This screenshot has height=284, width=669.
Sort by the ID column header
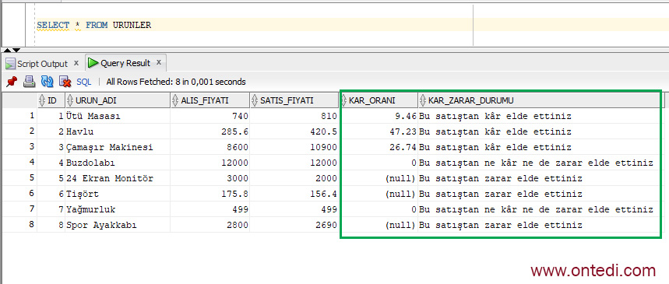(51, 100)
